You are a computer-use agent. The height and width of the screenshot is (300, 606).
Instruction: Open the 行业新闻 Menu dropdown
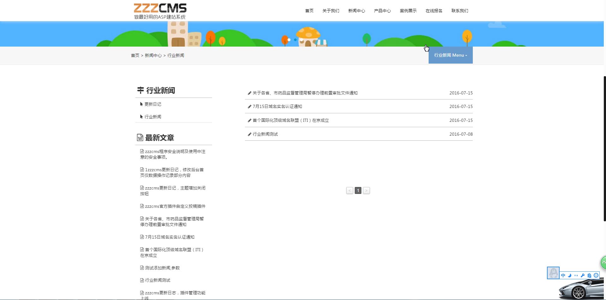point(450,55)
